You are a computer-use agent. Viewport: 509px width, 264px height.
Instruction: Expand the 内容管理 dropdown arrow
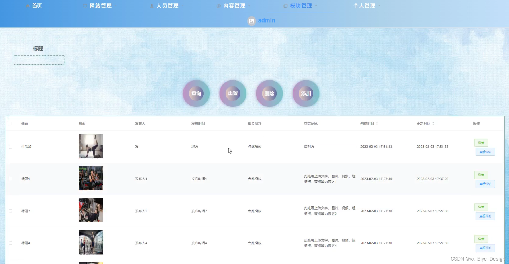pos(249,6)
